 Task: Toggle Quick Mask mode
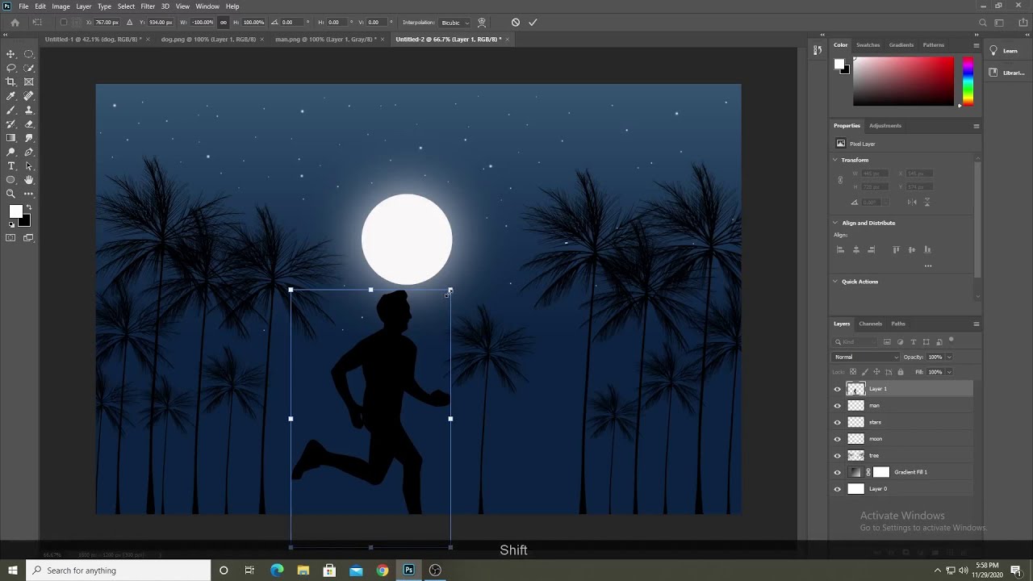11,237
